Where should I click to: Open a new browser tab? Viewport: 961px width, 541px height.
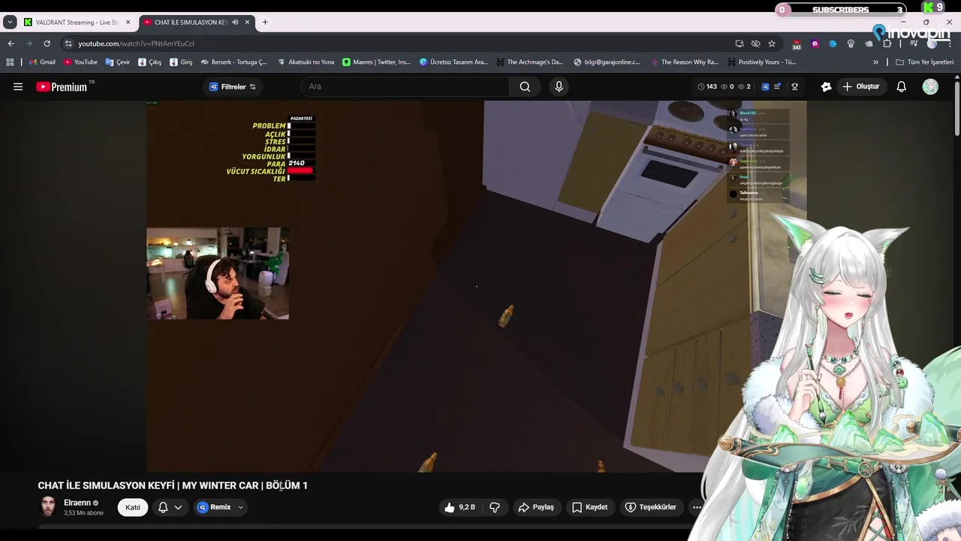click(265, 23)
